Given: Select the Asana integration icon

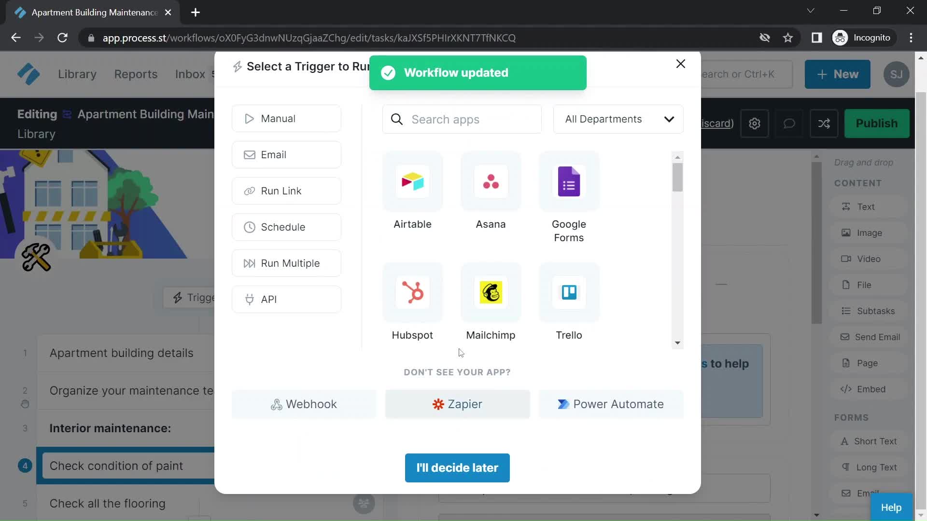Looking at the screenshot, I should 490,181.
